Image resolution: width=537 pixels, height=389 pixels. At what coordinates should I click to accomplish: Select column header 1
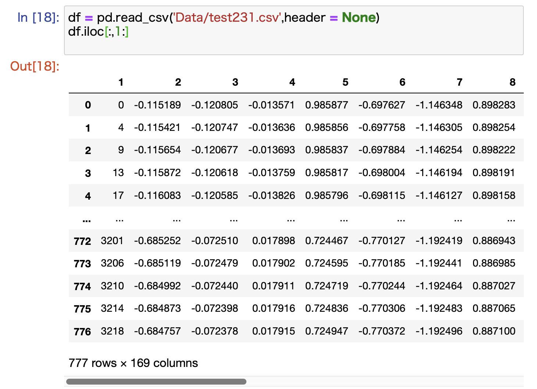(121, 82)
